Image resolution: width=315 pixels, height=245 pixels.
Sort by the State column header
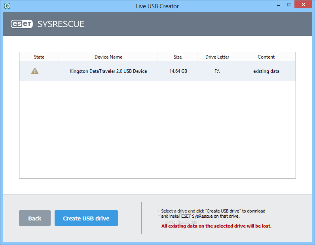click(x=39, y=57)
